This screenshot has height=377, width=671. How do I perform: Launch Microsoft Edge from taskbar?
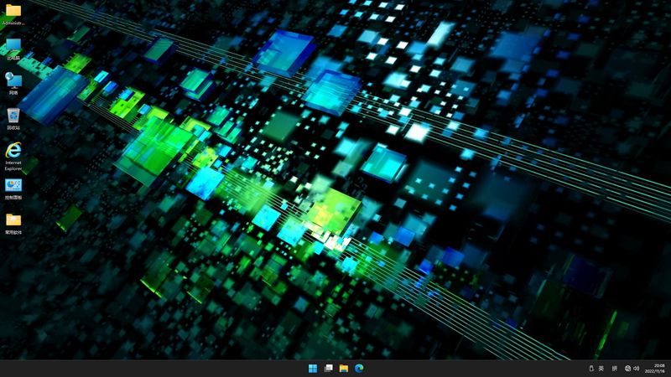(359, 369)
